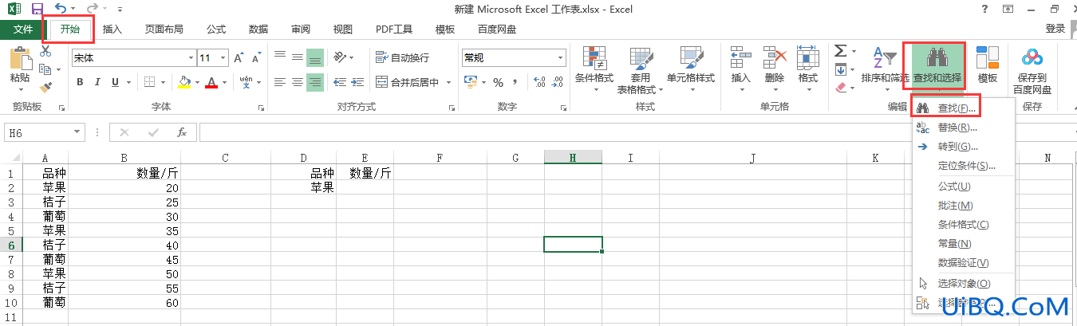The height and width of the screenshot is (326, 1077).
Task: Choose Replace (替换) from the menu
Action: 964,128
